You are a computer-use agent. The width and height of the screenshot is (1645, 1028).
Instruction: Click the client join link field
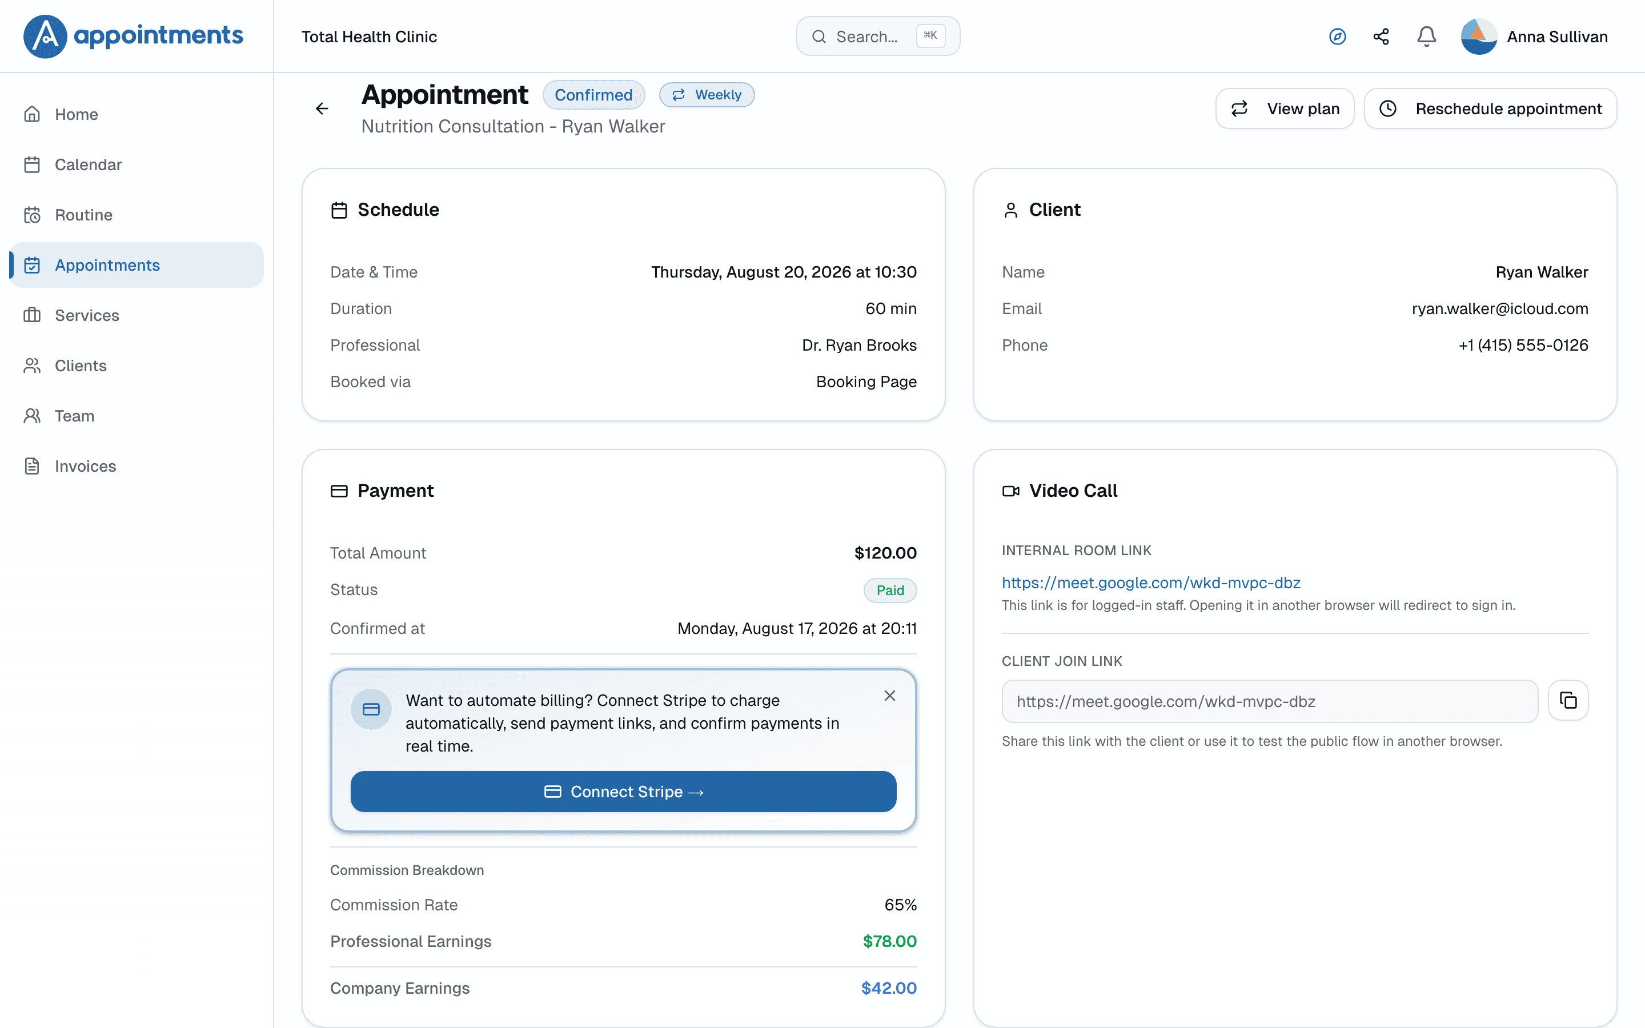(1270, 701)
